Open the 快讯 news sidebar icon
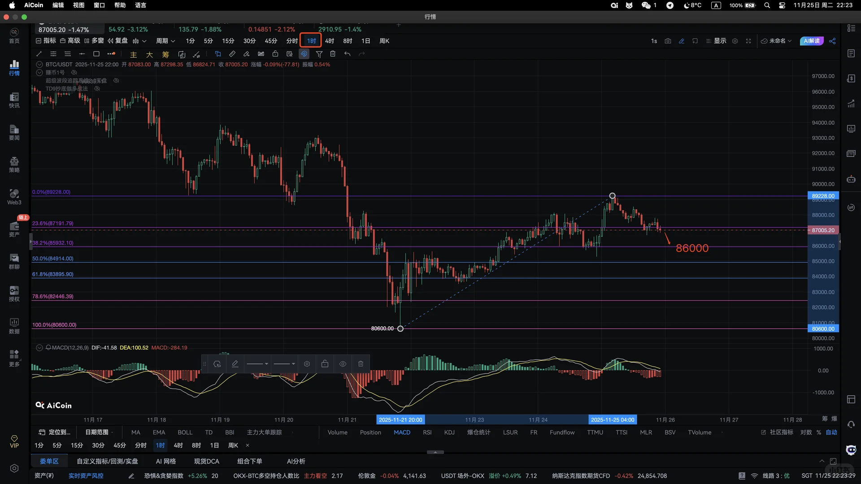861x484 pixels. 14,100
